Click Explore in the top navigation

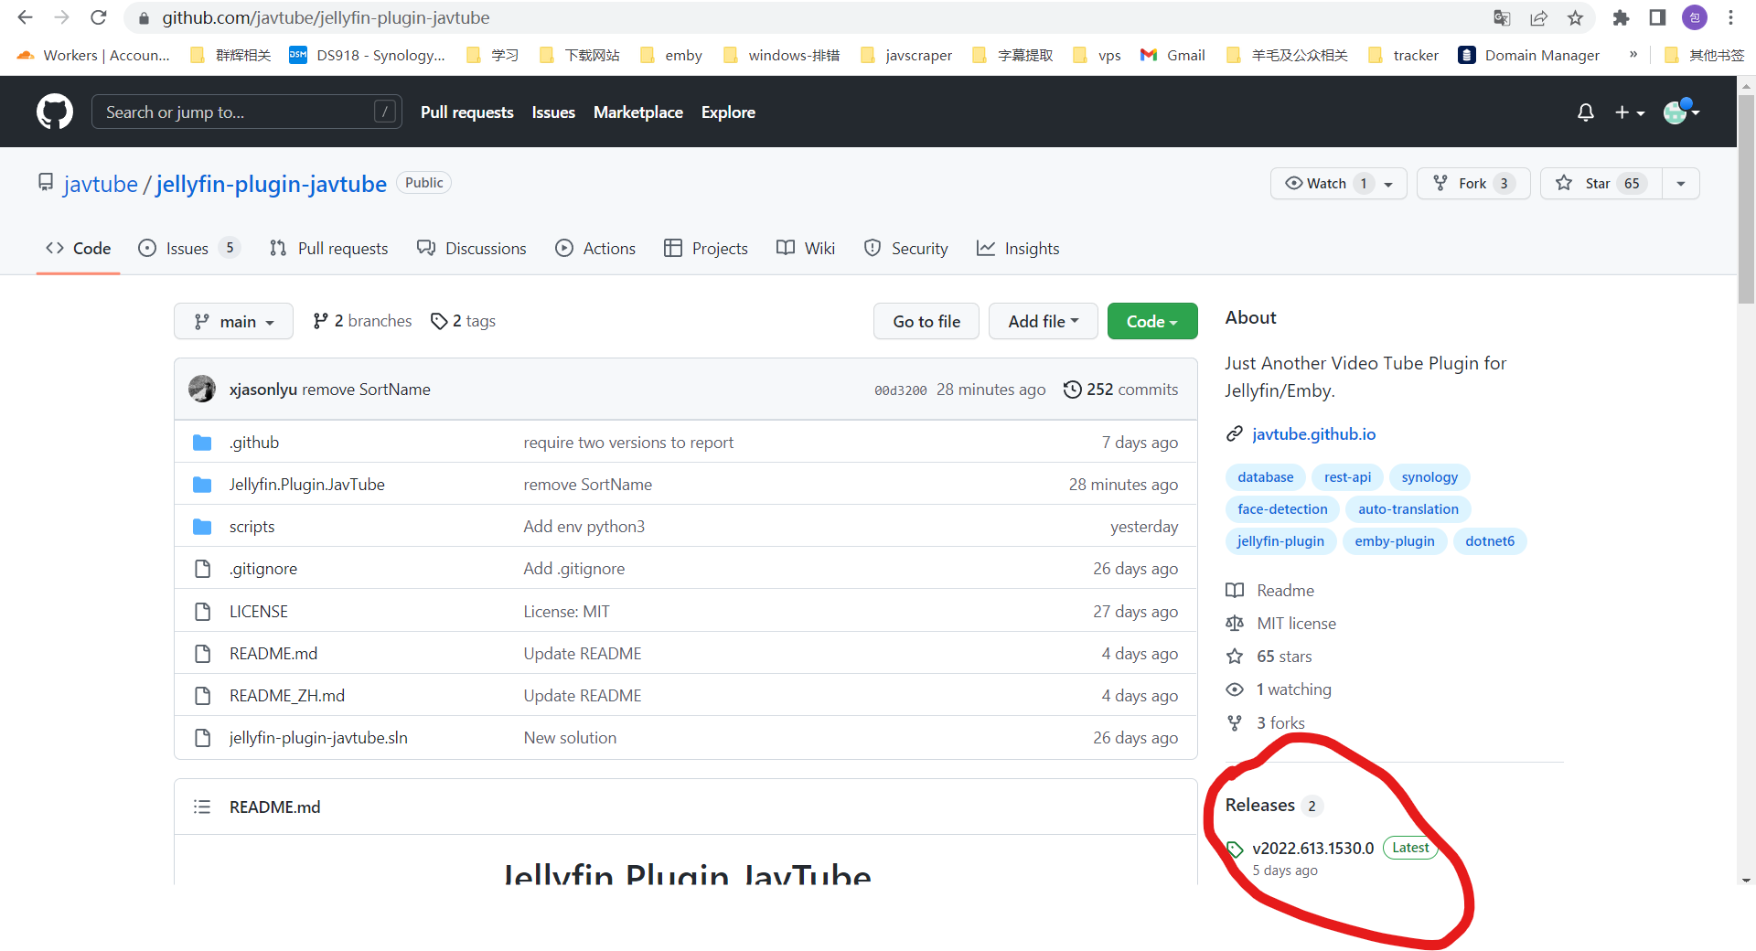(x=728, y=112)
